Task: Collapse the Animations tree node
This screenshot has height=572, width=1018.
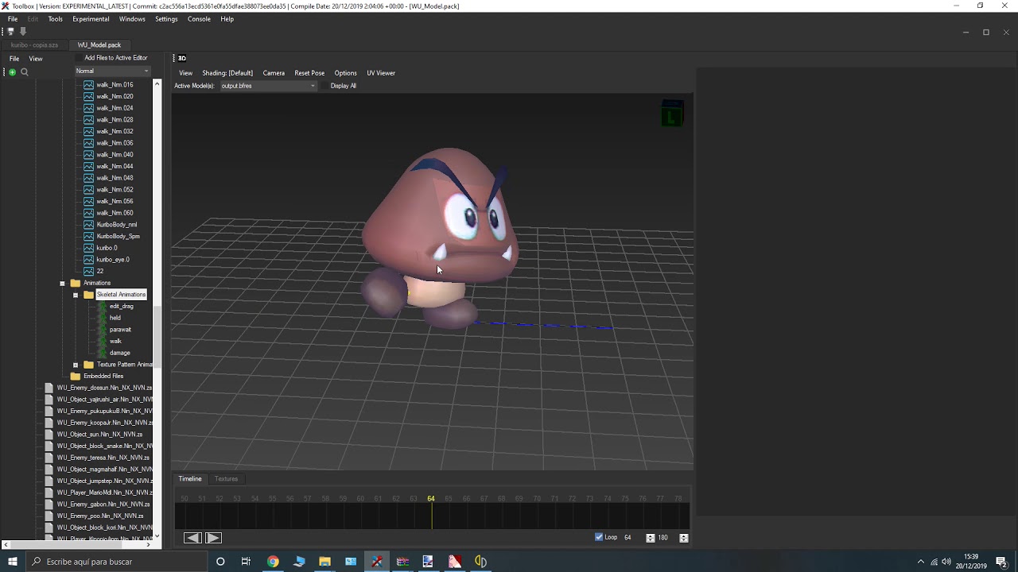Action: (62, 283)
